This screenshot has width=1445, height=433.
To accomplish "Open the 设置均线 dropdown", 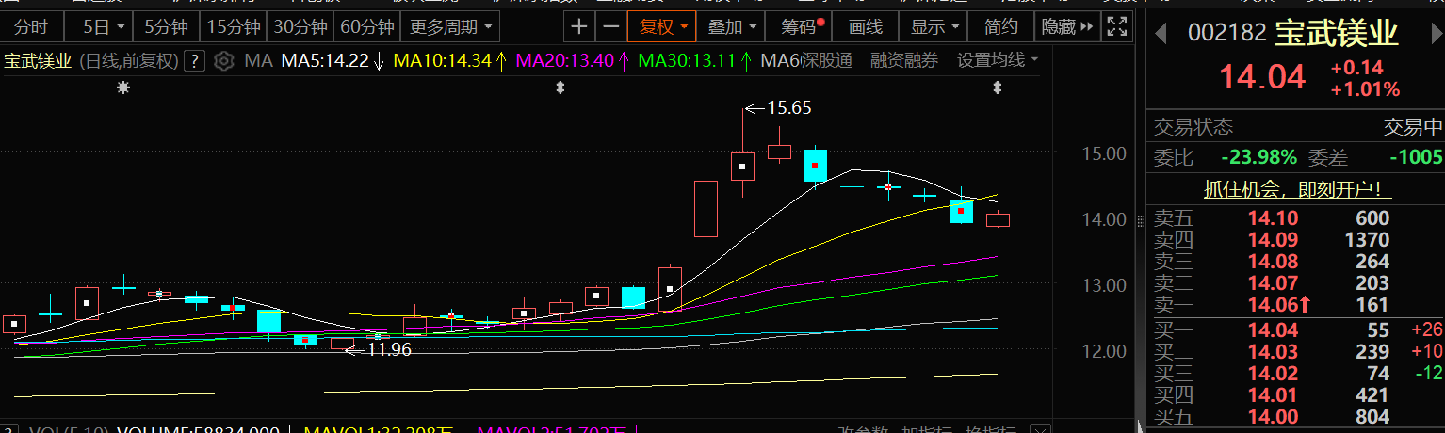I will [998, 61].
